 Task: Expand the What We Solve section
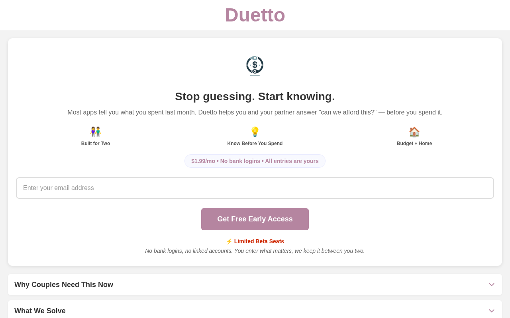(40, 311)
